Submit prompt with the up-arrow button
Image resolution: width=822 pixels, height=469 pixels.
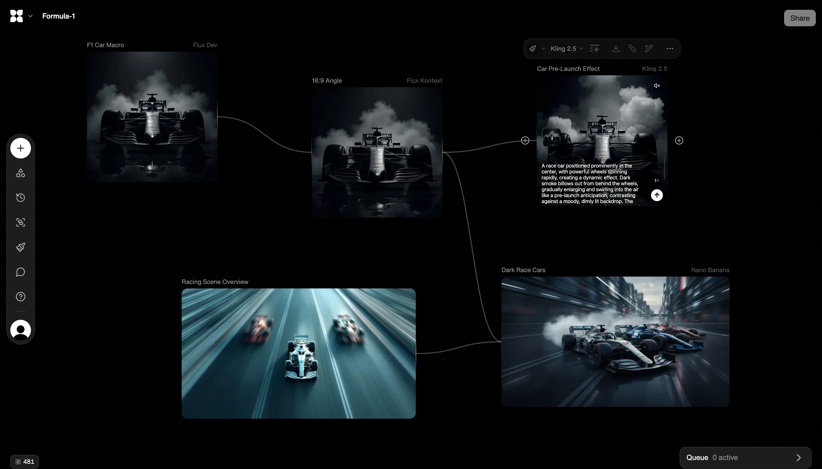(x=657, y=195)
